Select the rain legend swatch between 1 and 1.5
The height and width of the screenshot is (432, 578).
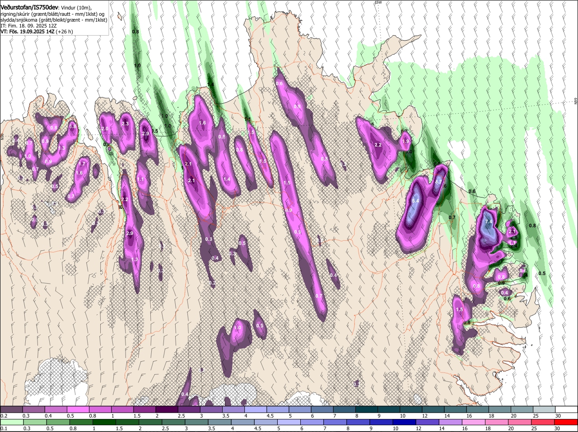point(104,422)
